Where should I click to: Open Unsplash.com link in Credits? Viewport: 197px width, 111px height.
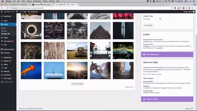147,41
